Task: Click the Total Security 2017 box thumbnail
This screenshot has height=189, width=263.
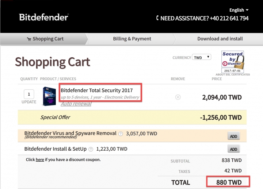Action: click(x=49, y=96)
